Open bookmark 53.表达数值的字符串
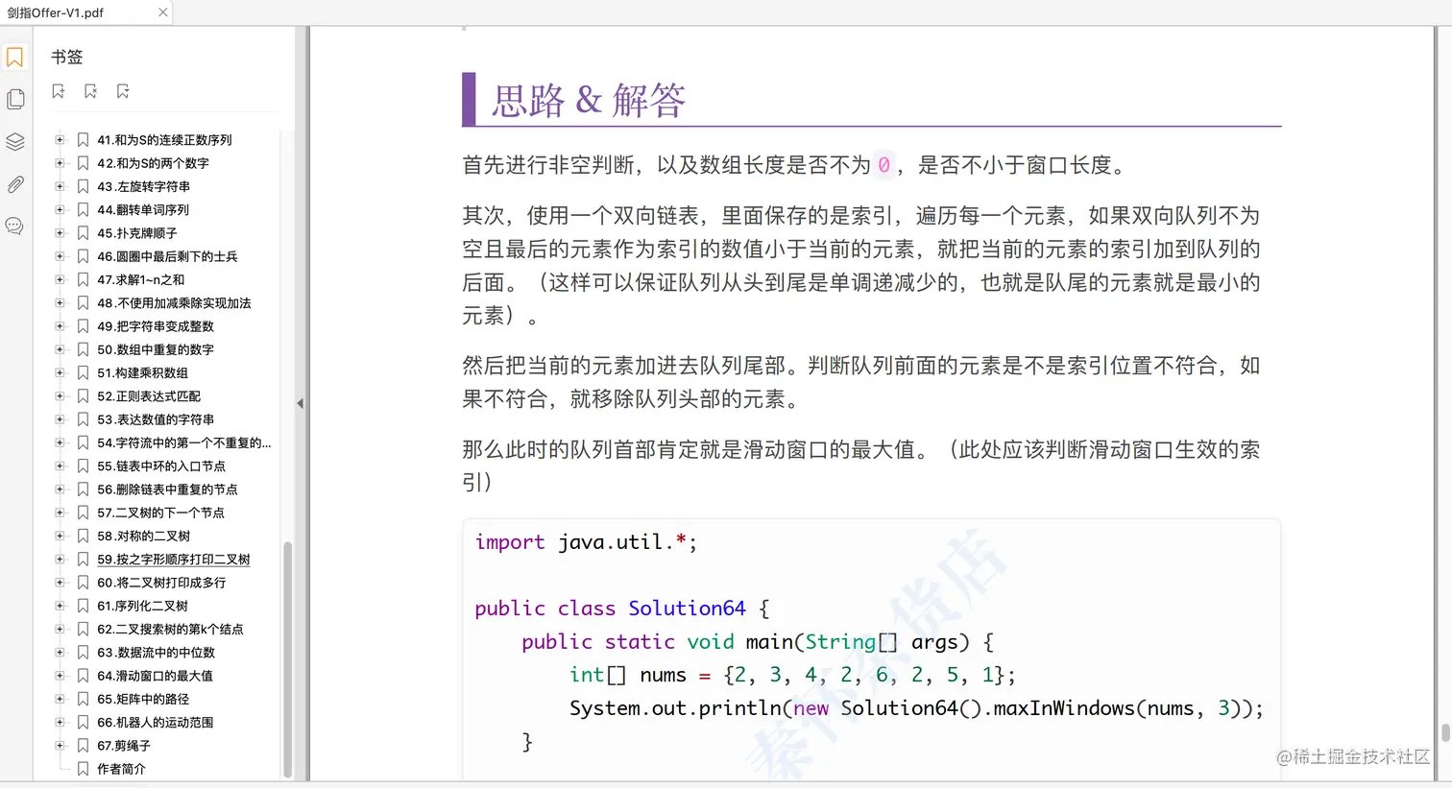This screenshot has width=1452, height=788. point(156,419)
